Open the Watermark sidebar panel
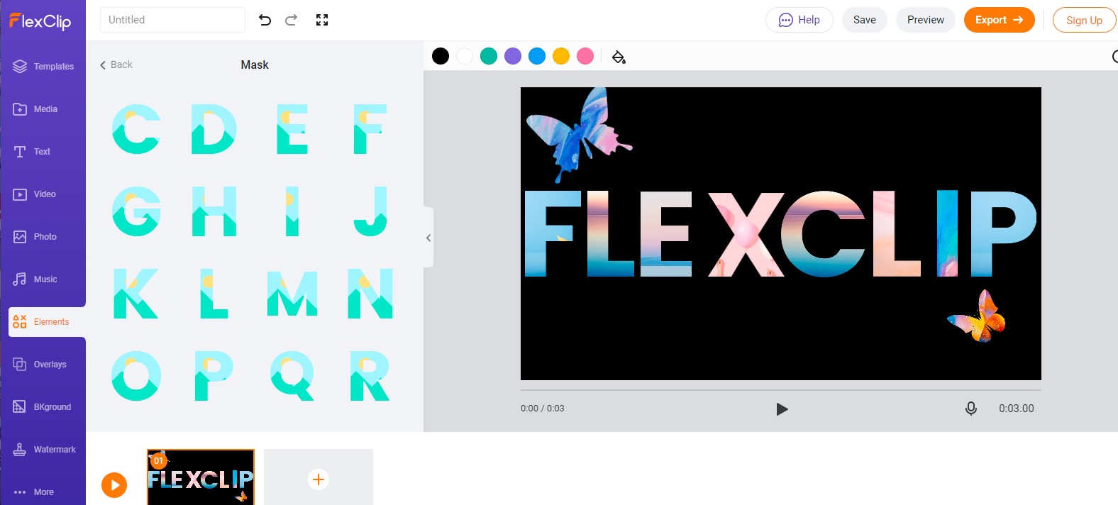Viewport: 1118px width, 505px height. point(44,449)
